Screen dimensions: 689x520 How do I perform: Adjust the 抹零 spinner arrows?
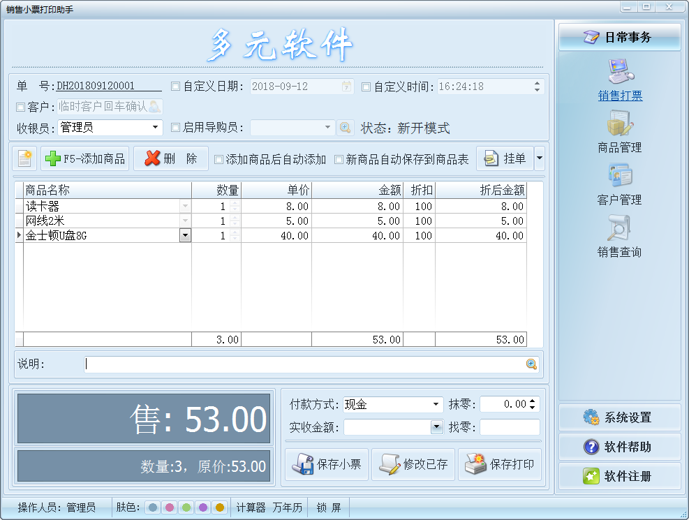[x=533, y=404]
